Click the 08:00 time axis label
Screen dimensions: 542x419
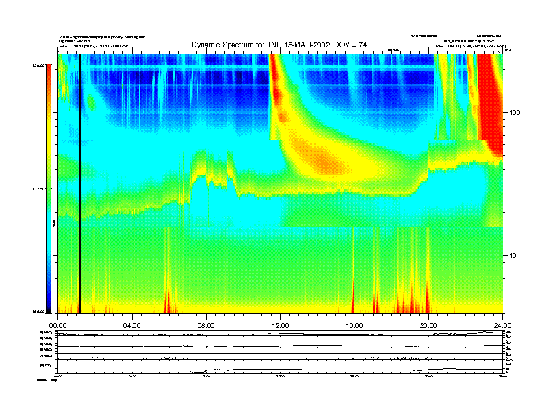tap(206, 326)
